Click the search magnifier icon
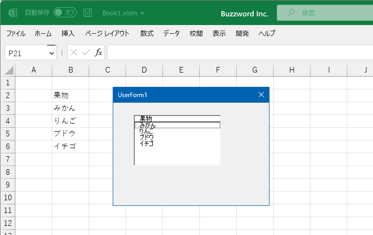Image resolution: width=373 pixels, height=235 pixels. 291,13
